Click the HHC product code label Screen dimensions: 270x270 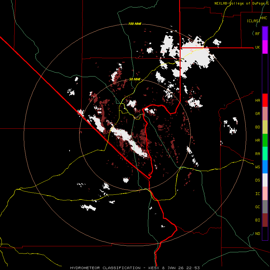tap(264, 18)
